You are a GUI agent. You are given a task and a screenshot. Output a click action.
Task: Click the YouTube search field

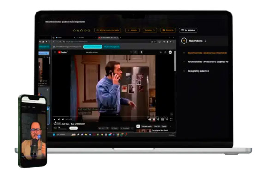(108, 52)
